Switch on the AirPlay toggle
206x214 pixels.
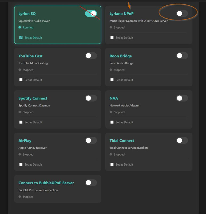[91, 140]
